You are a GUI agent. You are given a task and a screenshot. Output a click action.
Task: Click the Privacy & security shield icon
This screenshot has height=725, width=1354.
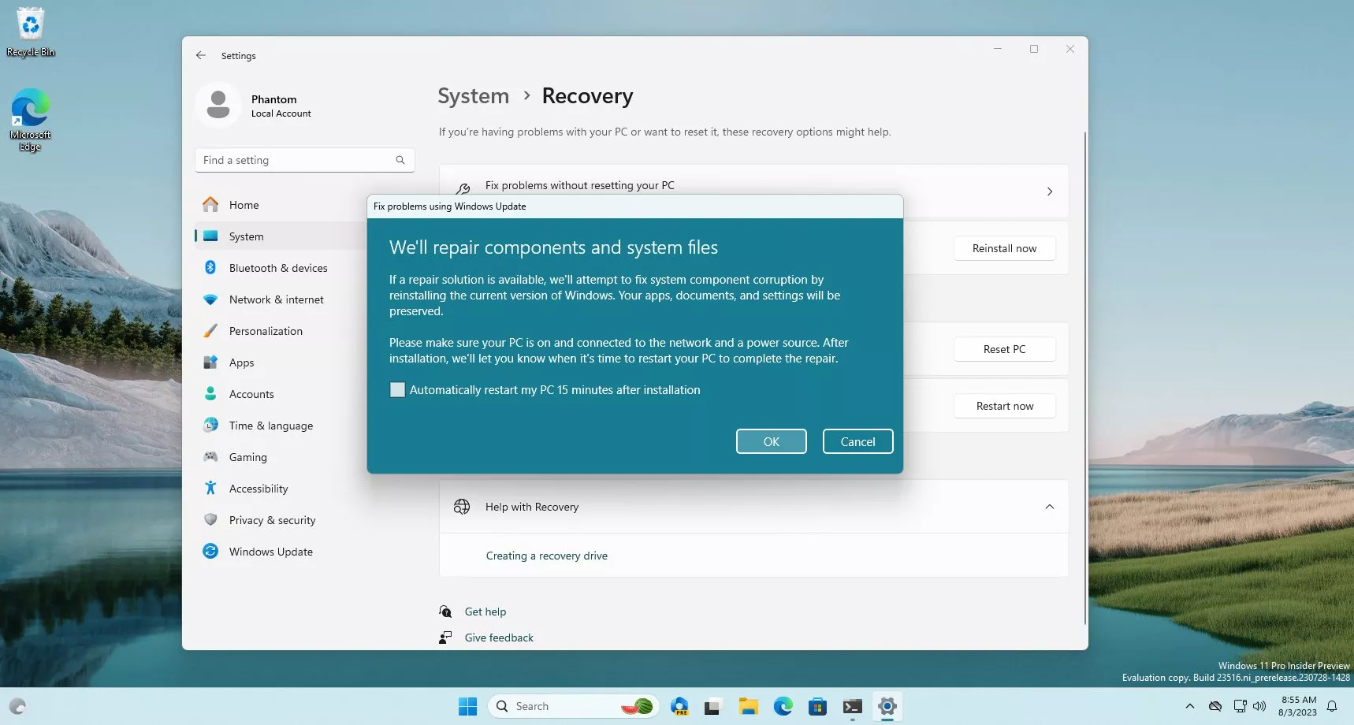point(210,520)
